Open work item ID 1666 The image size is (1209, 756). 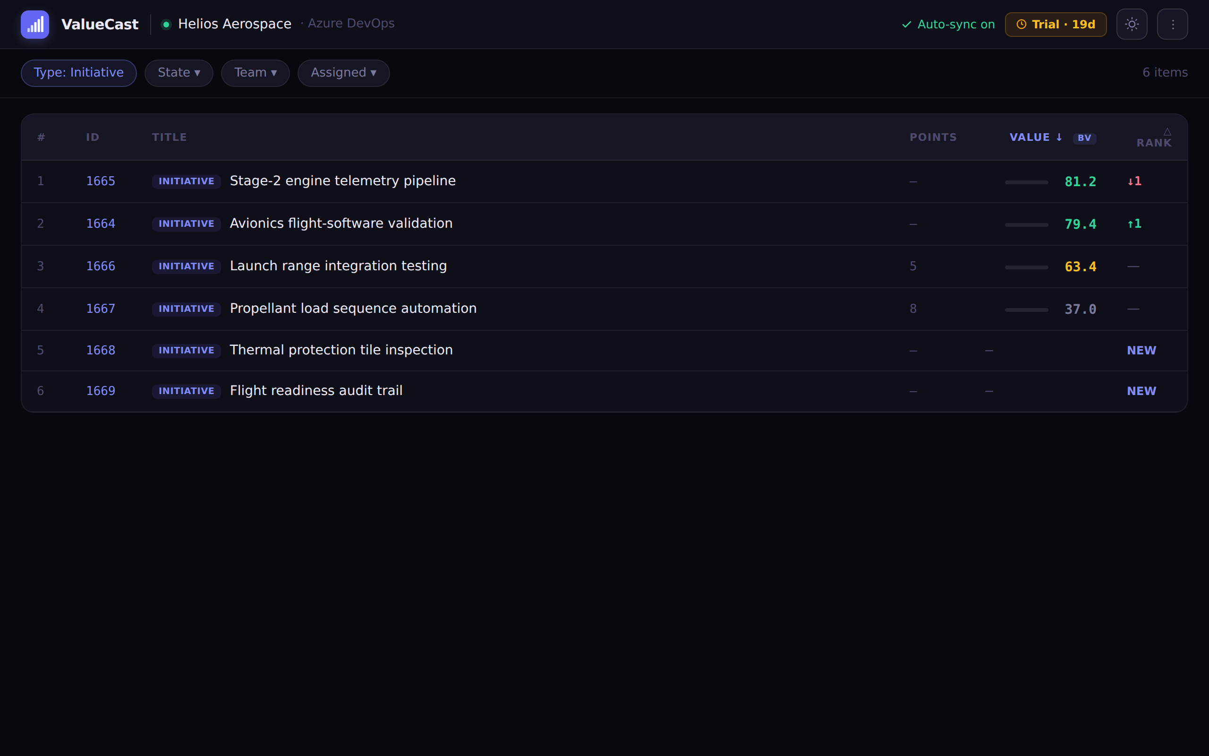pos(101,266)
